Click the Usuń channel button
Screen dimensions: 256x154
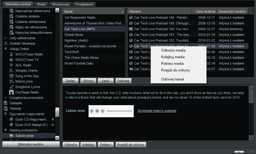[106, 81]
